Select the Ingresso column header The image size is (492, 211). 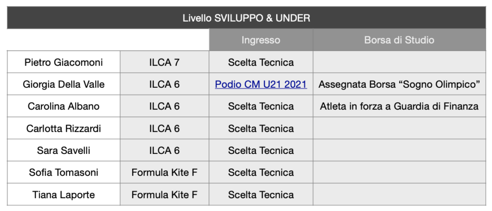tap(260, 40)
